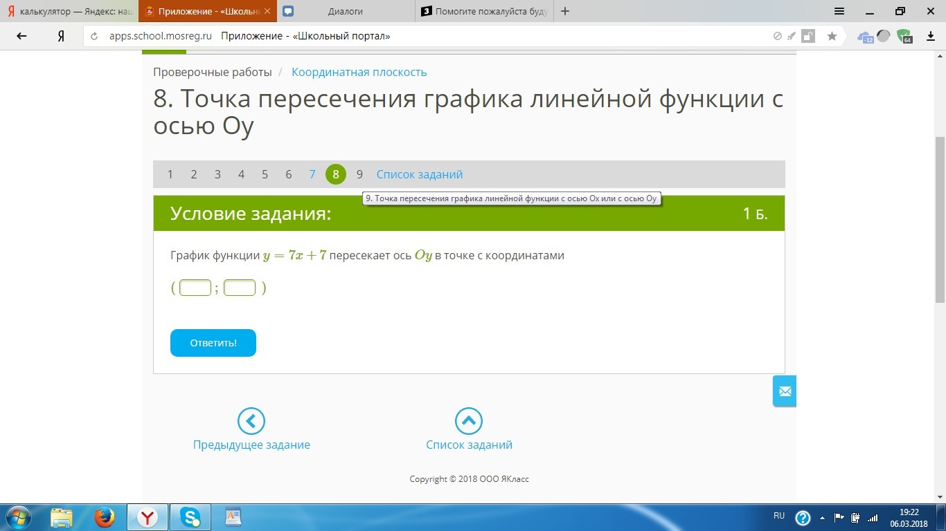The width and height of the screenshot is (946, 531).
Task: Go to task number 6
Action: tap(289, 174)
